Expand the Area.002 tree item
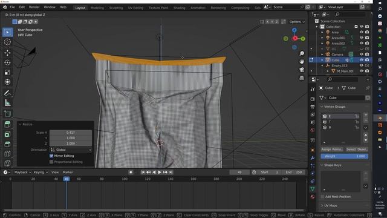 (x=322, y=43)
